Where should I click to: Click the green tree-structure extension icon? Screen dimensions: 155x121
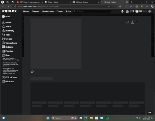tap(137, 22)
